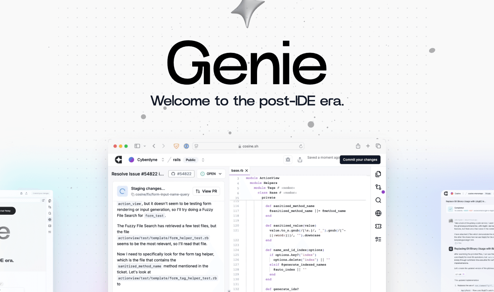Click the Resolve Issue #54822 title
Image resolution: width=494 pixels, height=292 pixels.
tap(138, 174)
